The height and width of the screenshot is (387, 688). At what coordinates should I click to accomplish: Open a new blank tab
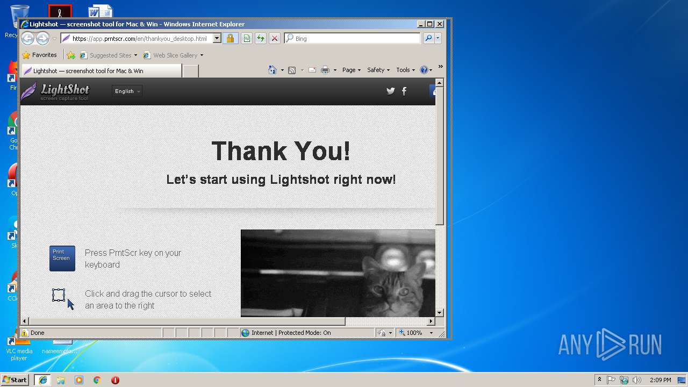pos(191,70)
